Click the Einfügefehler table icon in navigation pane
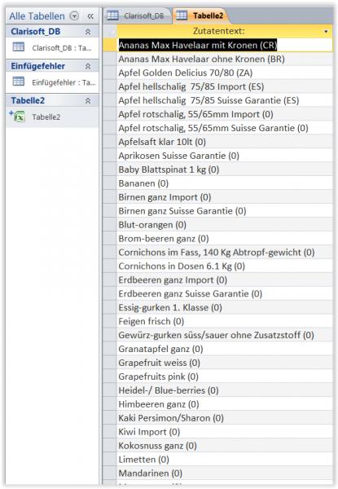 tap(19, 81)
